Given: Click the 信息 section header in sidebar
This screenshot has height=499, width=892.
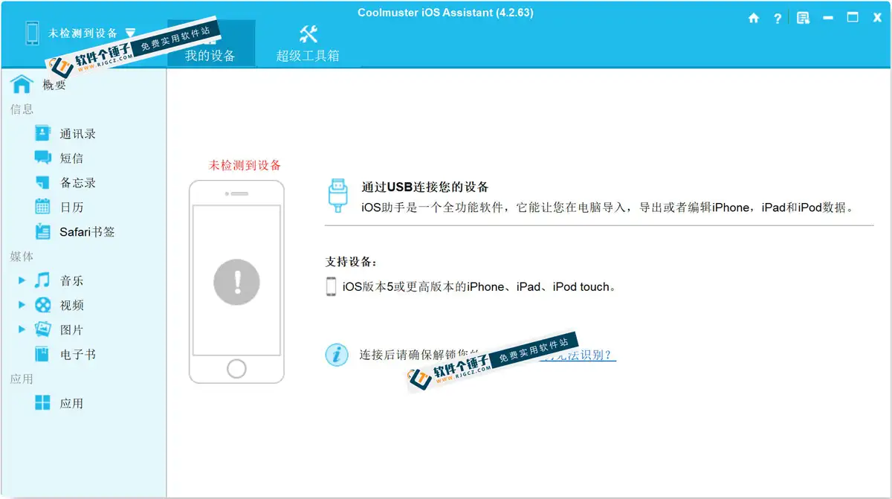Looking at the screenshot, I should pyautogui.click(x=22, y=109).
